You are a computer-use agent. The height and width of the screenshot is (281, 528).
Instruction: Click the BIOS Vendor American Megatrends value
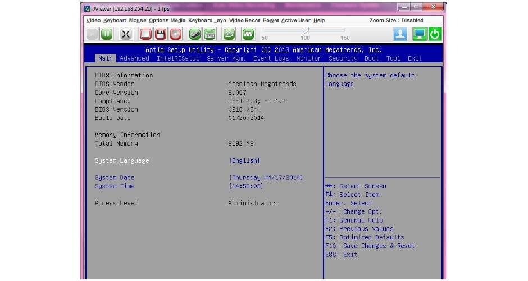point(262,84)
